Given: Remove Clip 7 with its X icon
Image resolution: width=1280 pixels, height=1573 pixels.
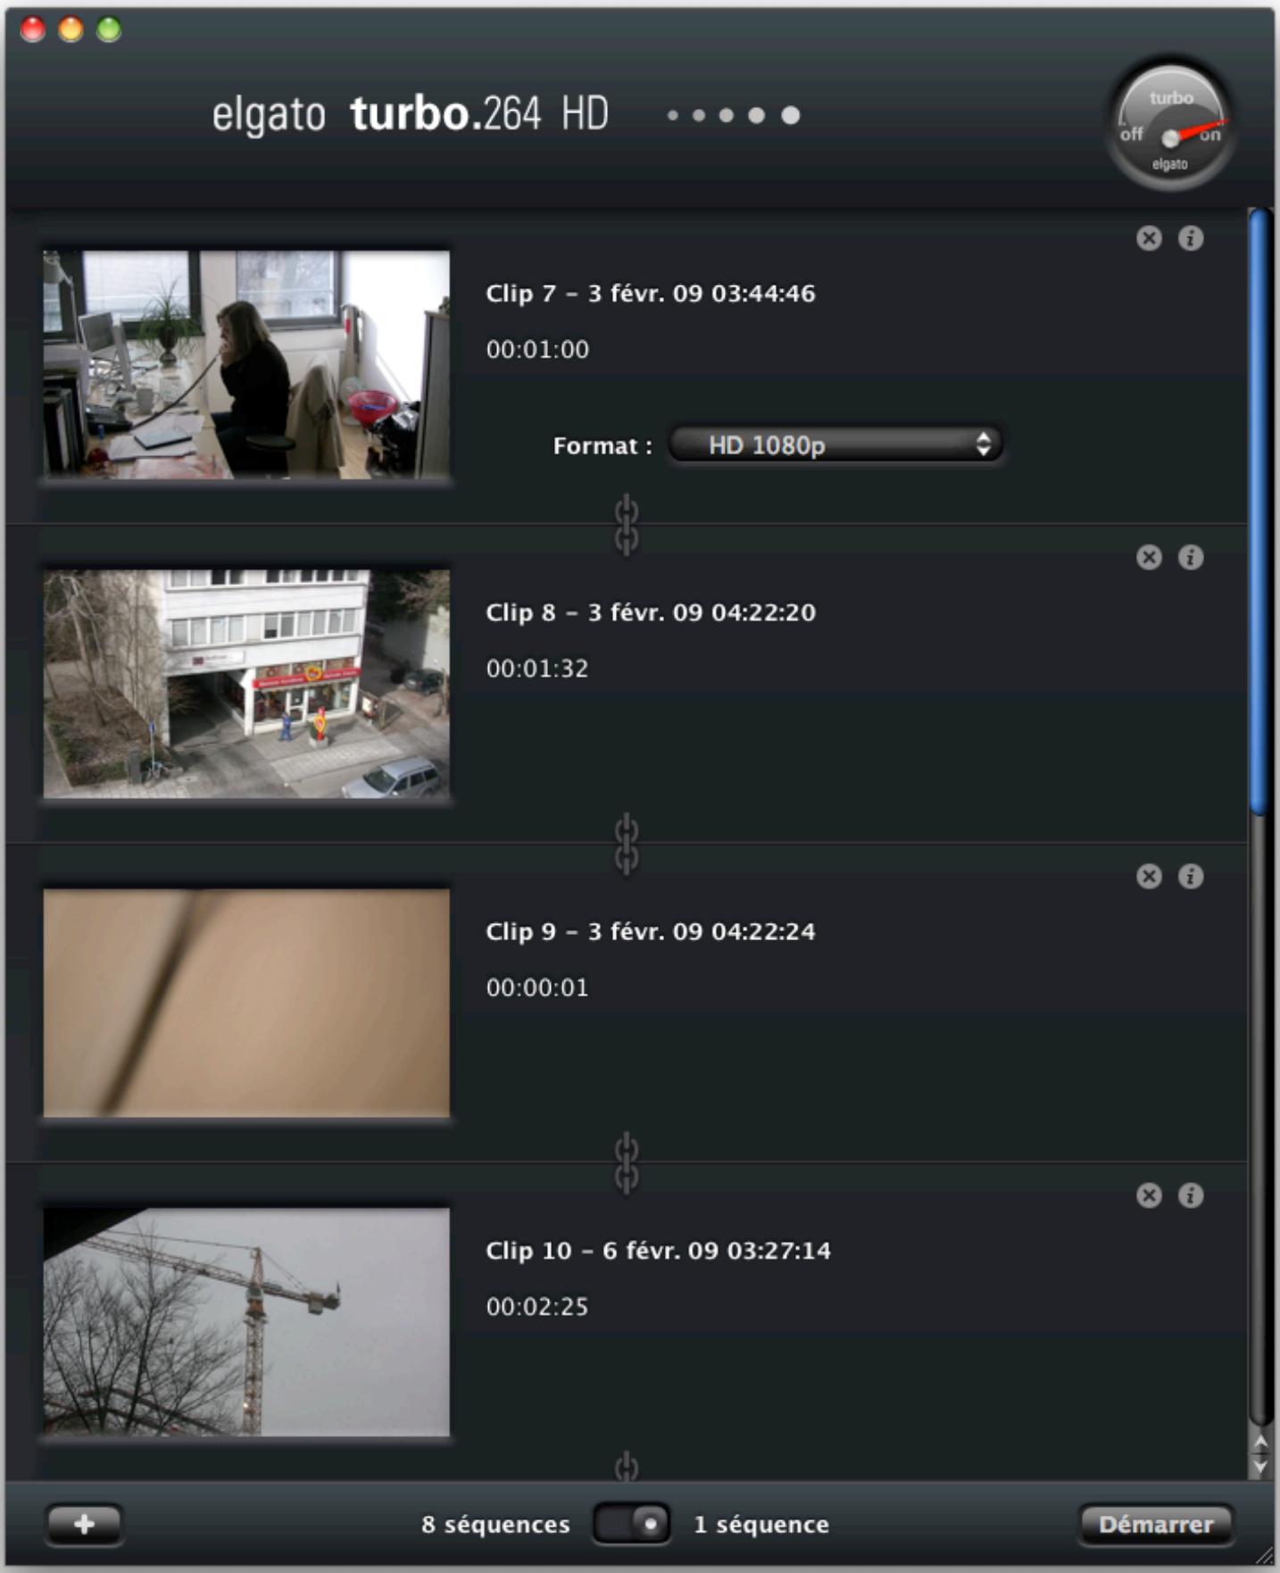Looking at the screenshot, I should 1149,238.
